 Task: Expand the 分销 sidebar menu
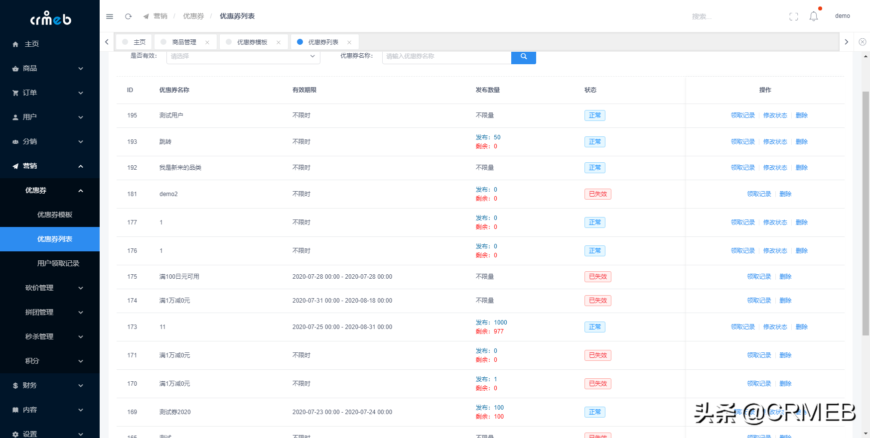tap(50, 141)
